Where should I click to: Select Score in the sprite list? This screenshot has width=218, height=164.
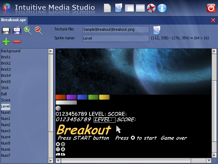6,100
